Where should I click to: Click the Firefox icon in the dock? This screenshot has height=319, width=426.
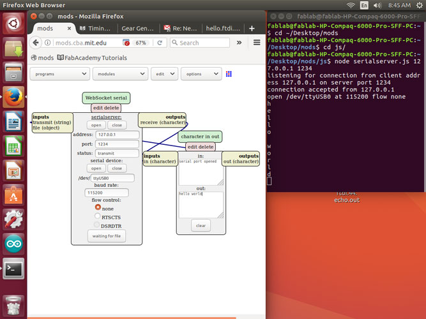pos(13,97)
